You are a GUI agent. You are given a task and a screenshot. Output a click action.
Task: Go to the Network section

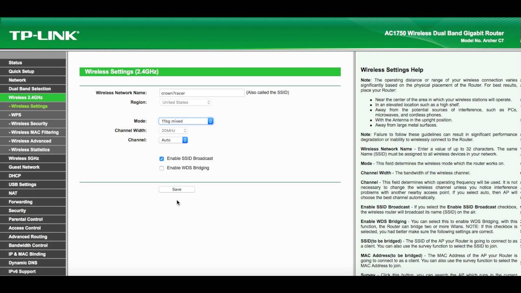[33, 80]
